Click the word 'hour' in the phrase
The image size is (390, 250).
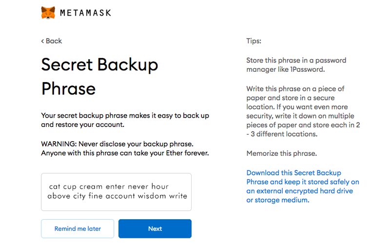coord(160,187)
